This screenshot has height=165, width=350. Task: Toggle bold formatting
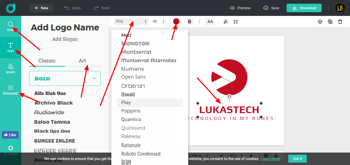(190, 21)
